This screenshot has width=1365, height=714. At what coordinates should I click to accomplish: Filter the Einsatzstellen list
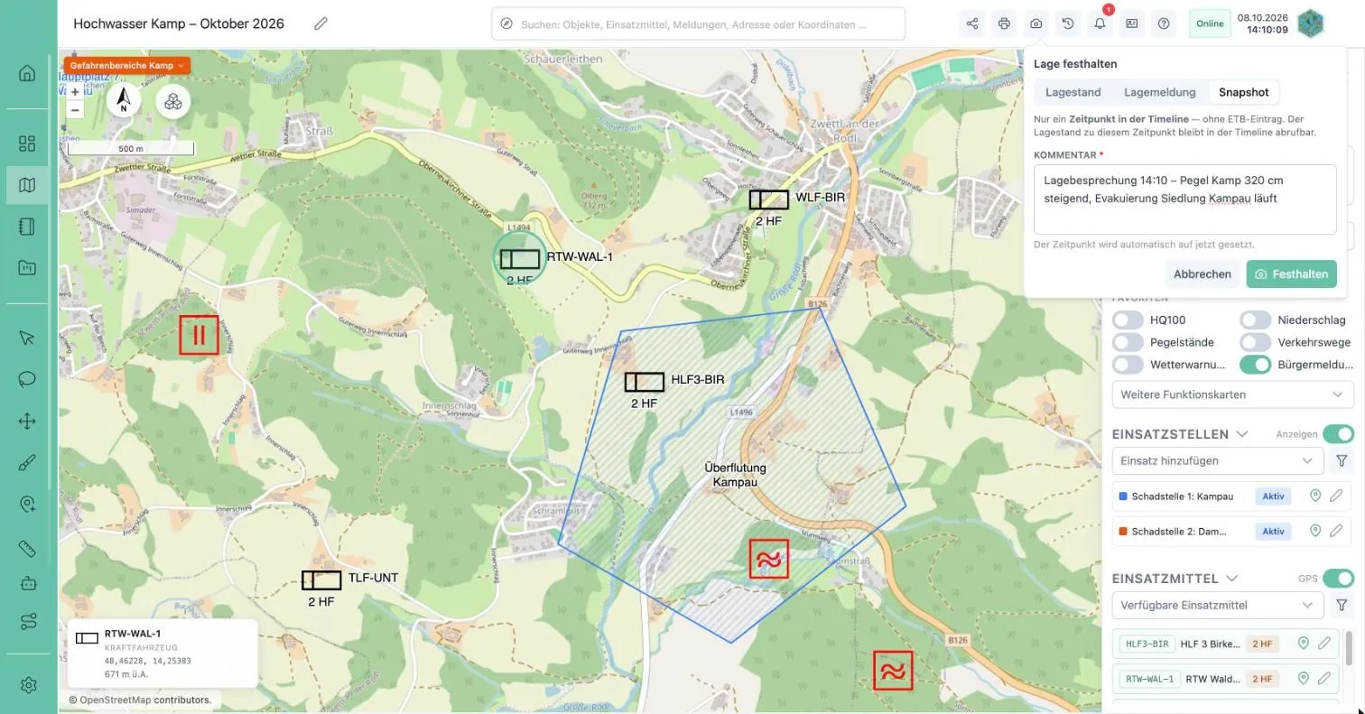pos(1342,460)
